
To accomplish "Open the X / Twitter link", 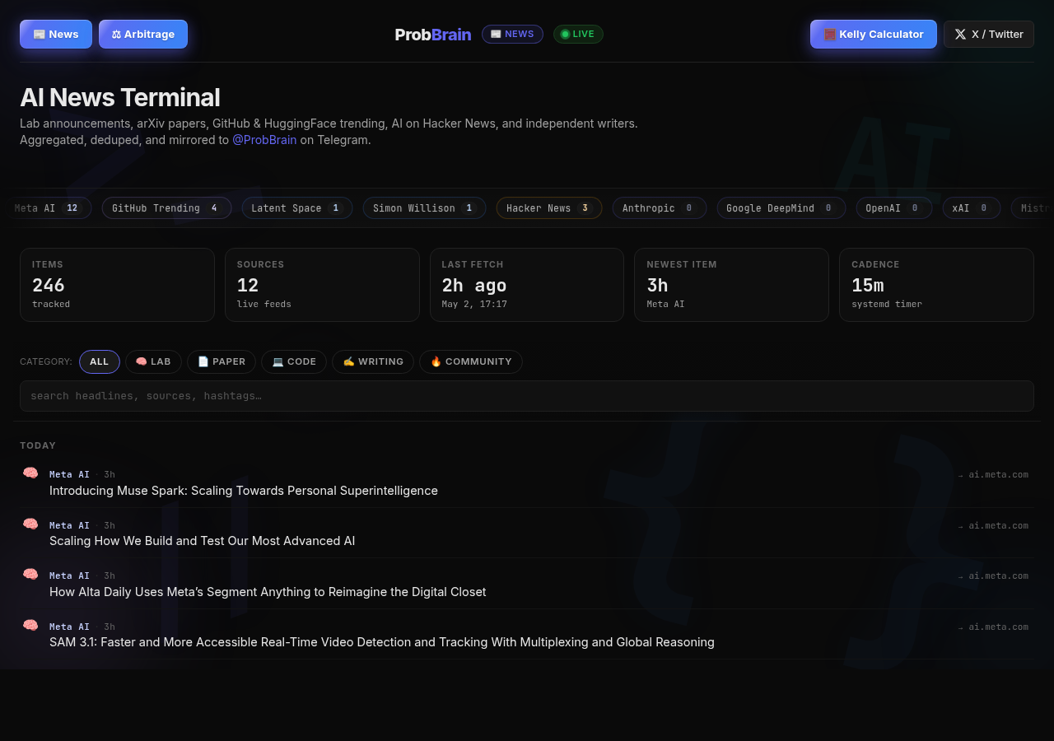I will [x=989, y=35].
